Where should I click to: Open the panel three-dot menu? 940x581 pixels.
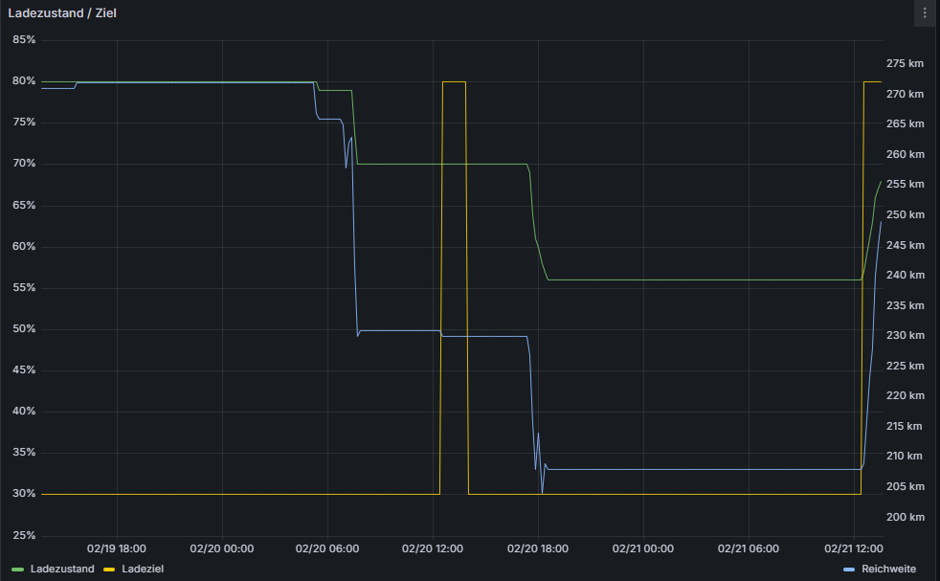pos(925,13)
